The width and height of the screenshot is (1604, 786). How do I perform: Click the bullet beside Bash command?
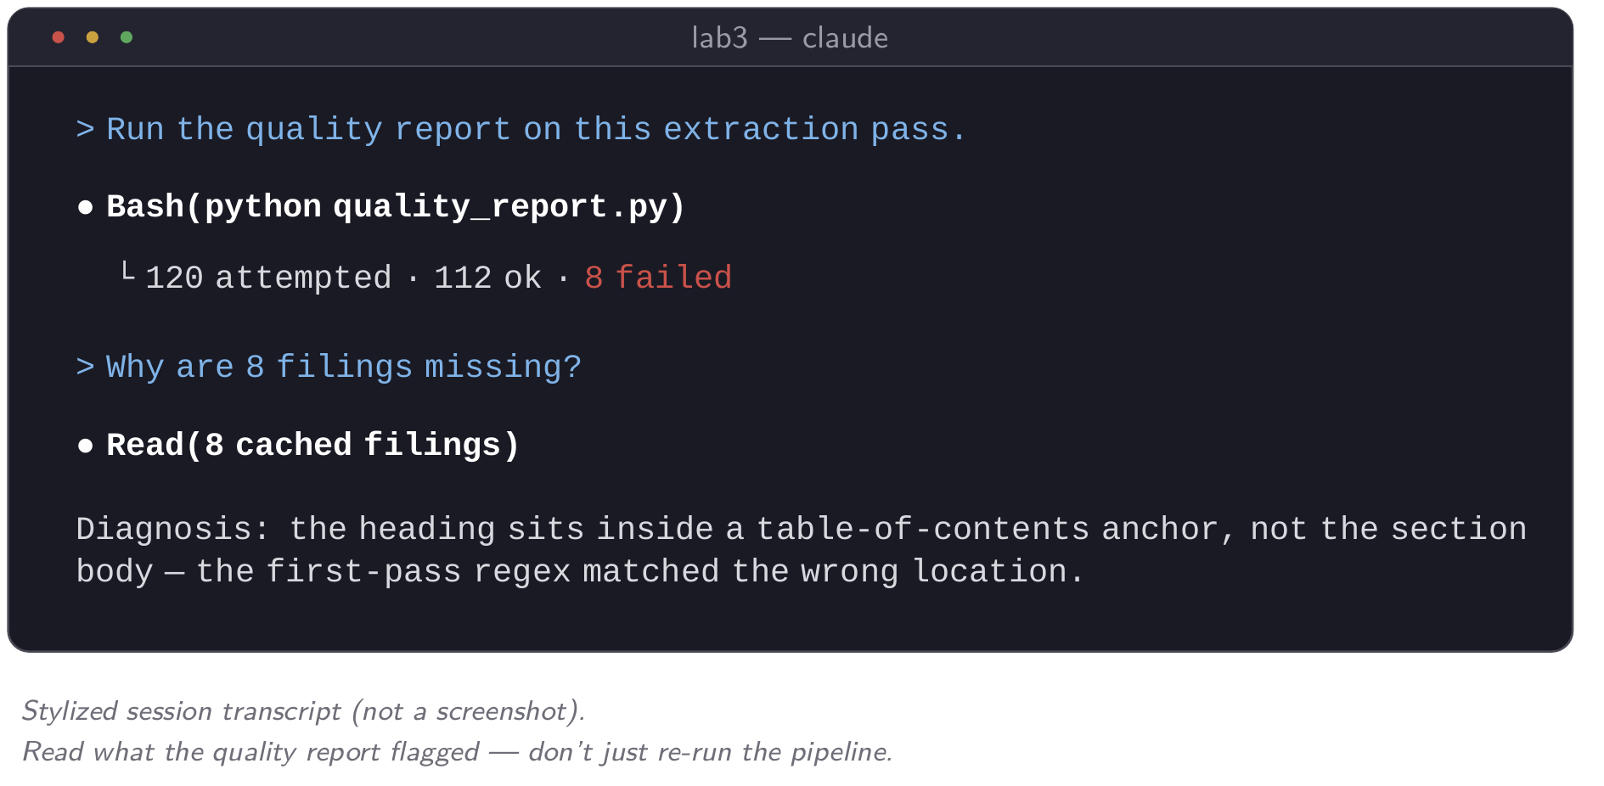pyautogui.click(x=85, y=207)
